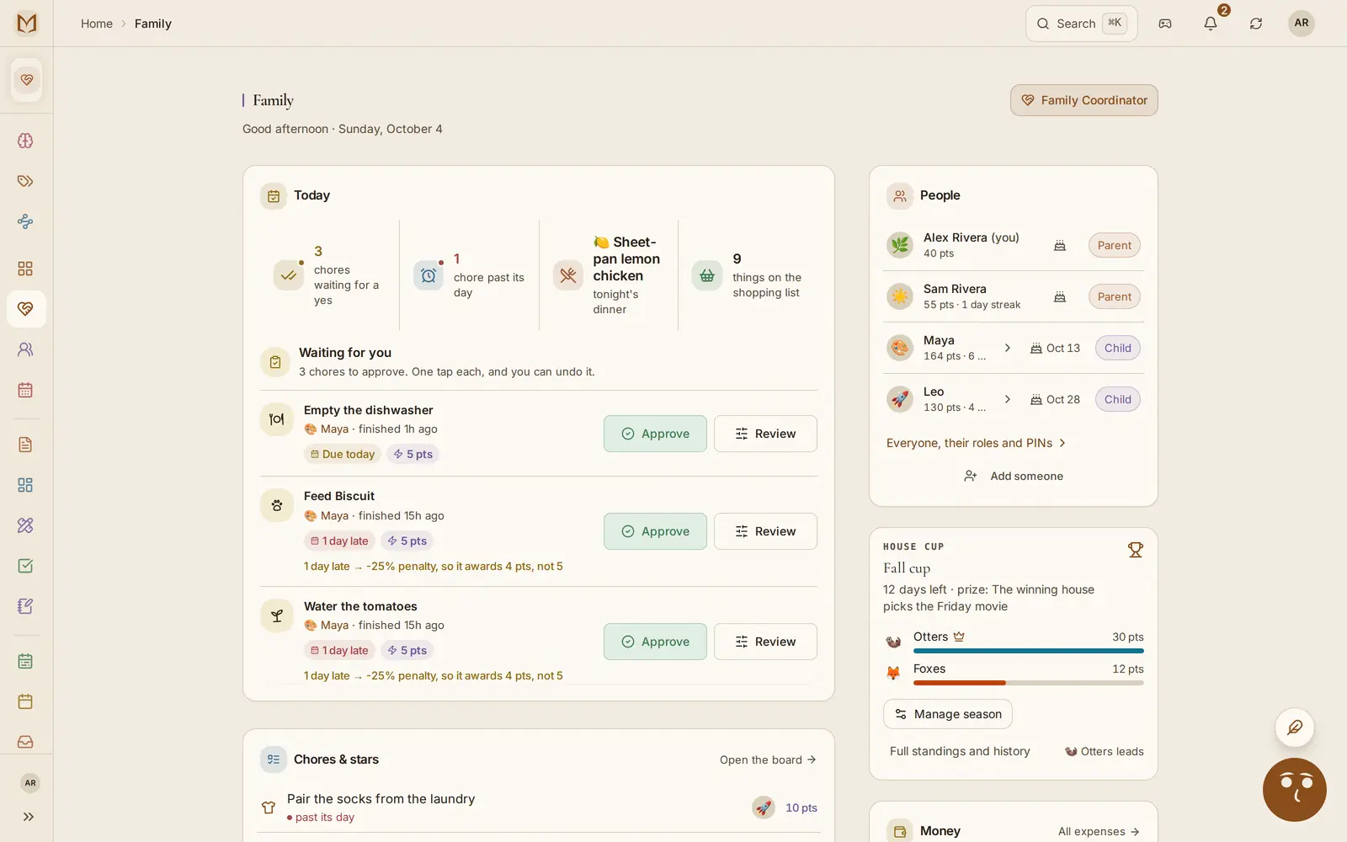The image size is (1347, 842).
Task: Open the board link in Chores & stars
Action: click(768, 759)
